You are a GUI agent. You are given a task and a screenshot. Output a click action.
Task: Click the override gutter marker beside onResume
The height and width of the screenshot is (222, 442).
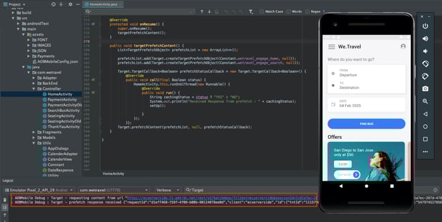click(93, 24)
